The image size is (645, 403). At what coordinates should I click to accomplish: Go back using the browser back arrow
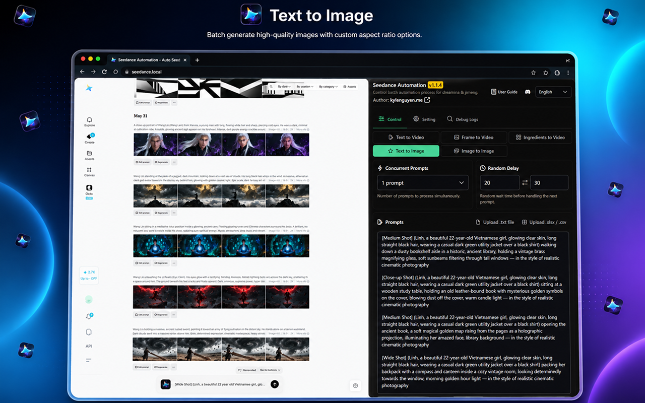click(x=82, y=72)
